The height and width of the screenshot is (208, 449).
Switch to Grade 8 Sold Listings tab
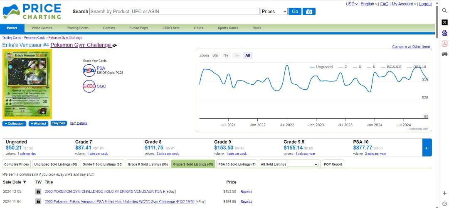(148, 164)
